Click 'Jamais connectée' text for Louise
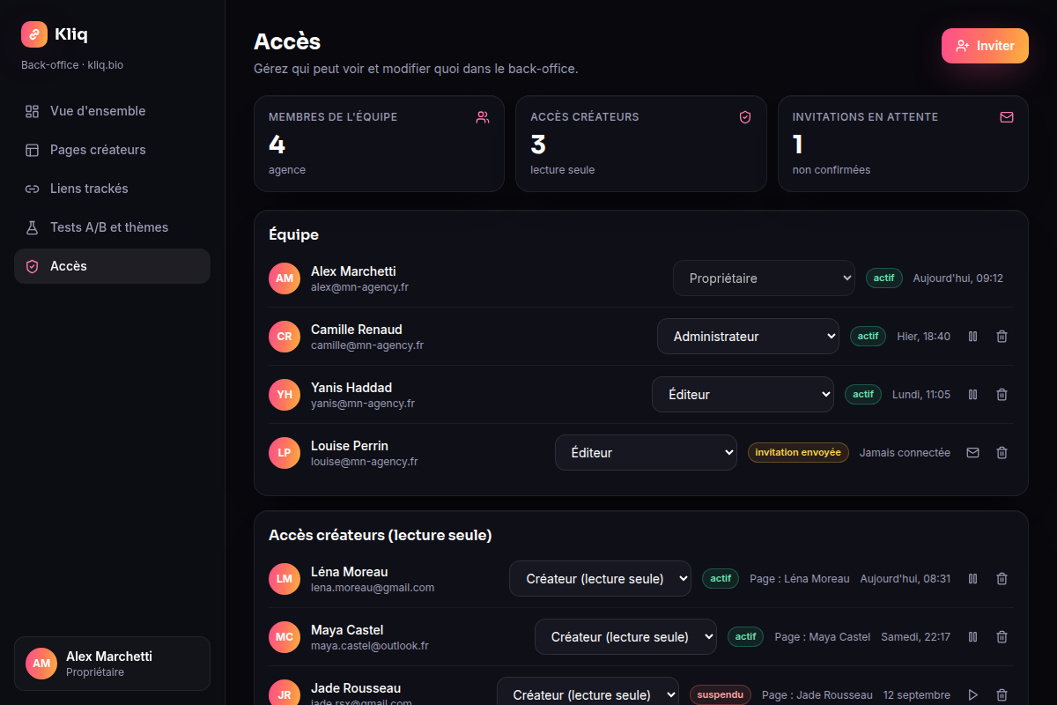1057x705 pixels. [905, 453]
